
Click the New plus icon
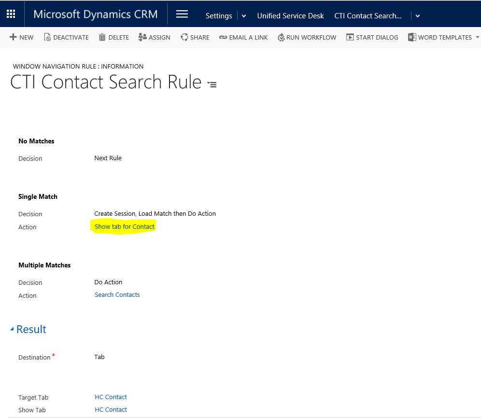coord(13,37)
